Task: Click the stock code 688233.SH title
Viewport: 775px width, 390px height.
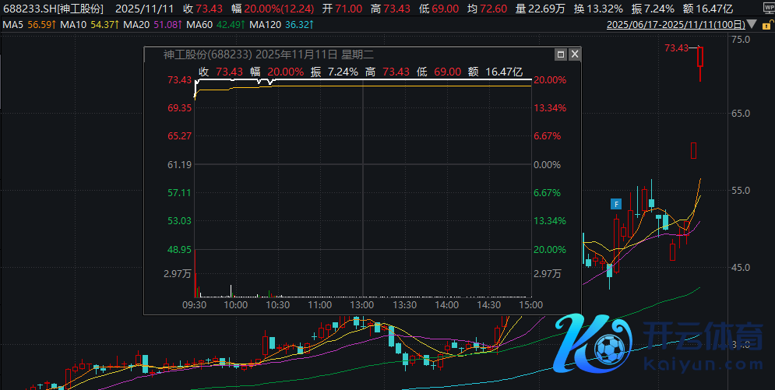Action: click(x=28, y=8)
